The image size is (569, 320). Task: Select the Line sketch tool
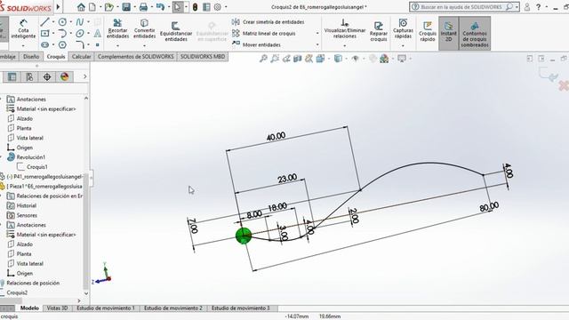45,22
